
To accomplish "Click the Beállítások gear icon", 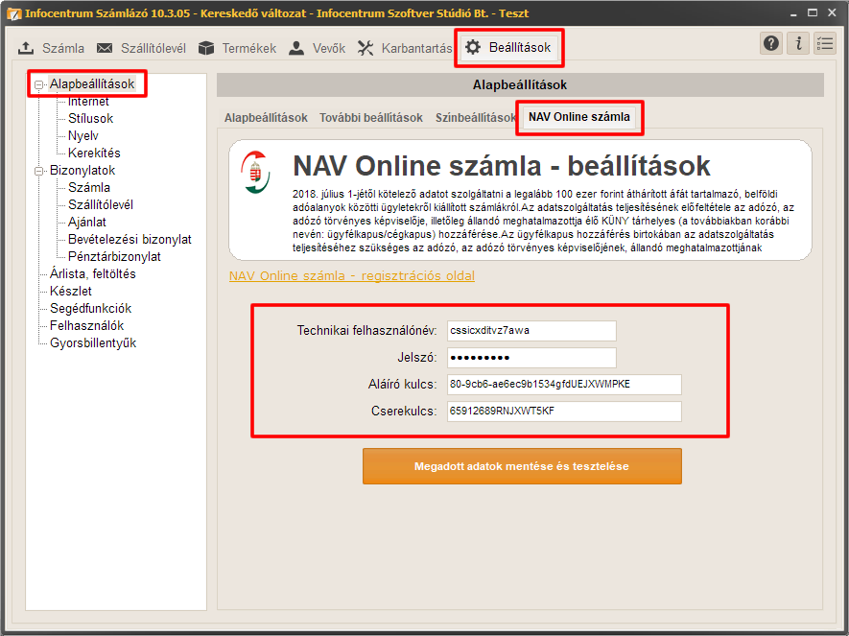I will coord(473,47).
